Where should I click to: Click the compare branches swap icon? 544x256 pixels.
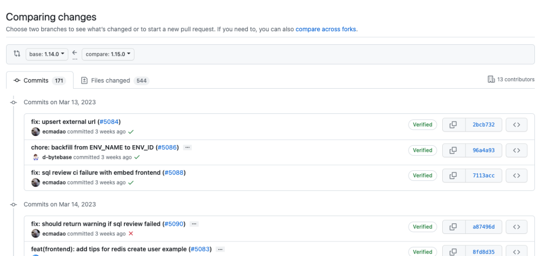tap(17, 54)
